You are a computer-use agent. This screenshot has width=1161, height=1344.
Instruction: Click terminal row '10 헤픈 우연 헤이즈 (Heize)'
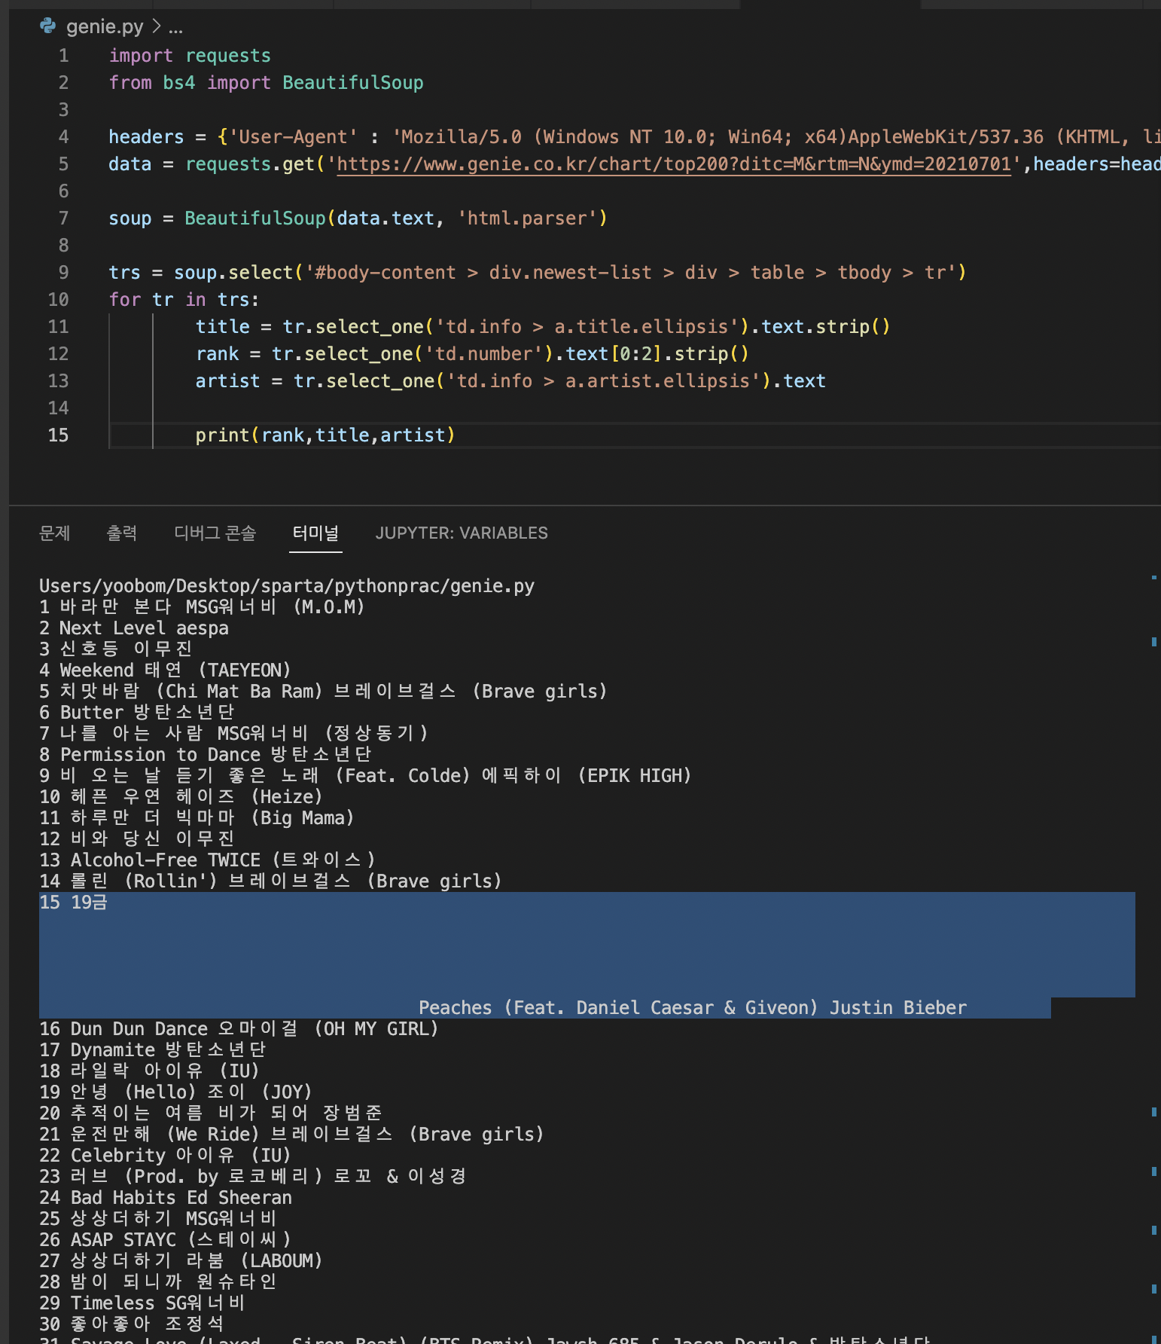181,797
